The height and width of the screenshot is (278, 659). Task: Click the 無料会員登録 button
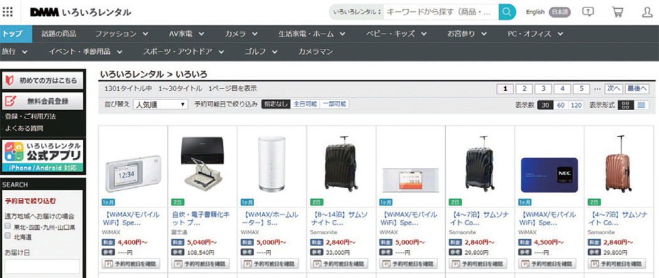[x=43, y=101]
